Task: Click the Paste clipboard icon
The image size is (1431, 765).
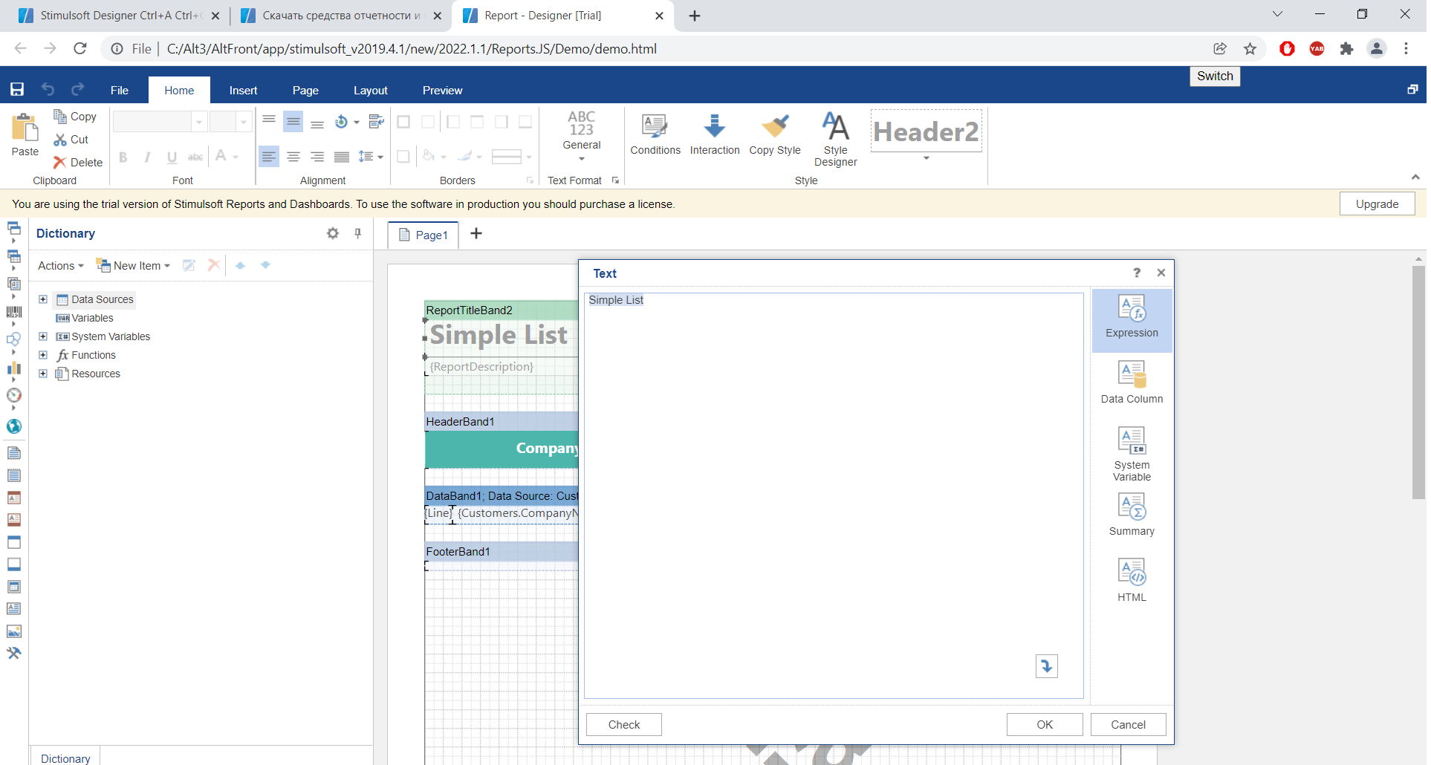Action: (x=25, y=128)
